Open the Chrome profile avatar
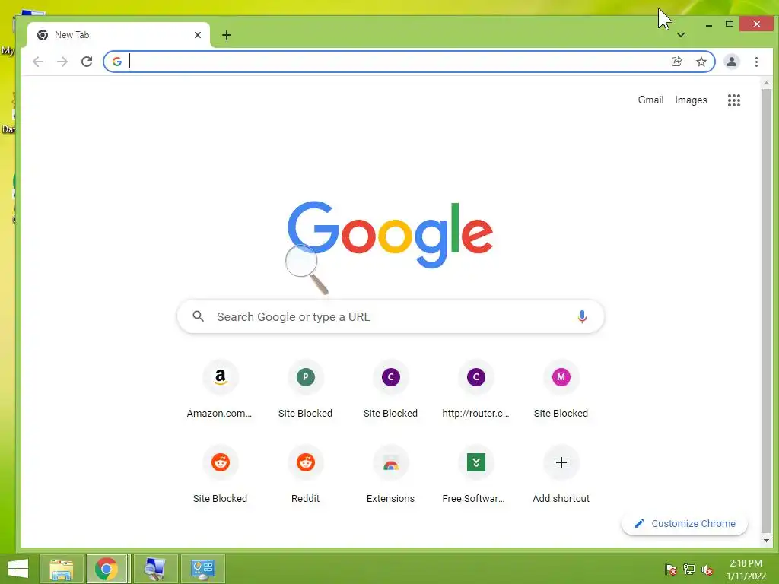Viewport: 779px width, 584px height. tap(731, 62)
